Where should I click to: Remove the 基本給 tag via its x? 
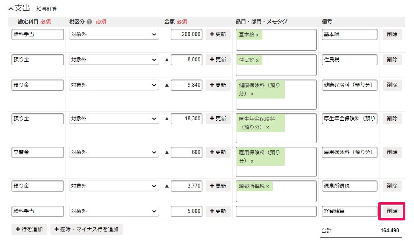point(257,35)
